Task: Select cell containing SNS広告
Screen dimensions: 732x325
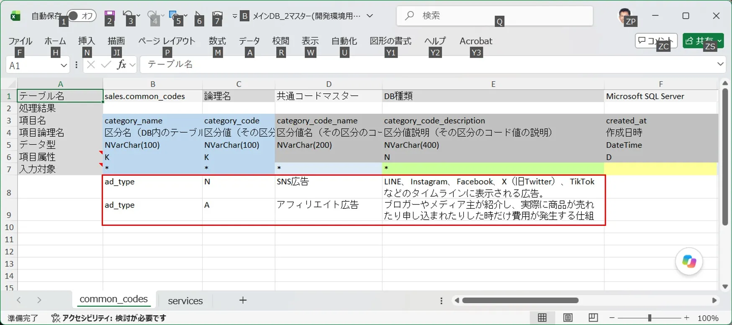Action: (329, 187)
